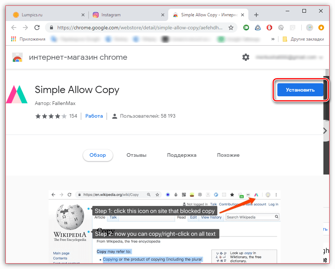Reload the page
Screen dimensions: 335x269
[37, 28]
